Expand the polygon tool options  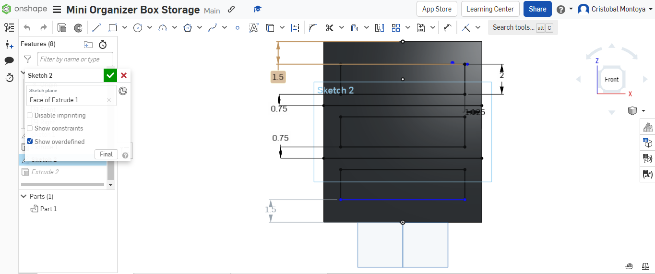[x=200, y=28]
